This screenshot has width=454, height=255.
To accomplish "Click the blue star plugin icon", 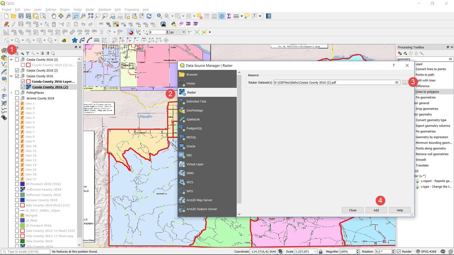I will click(75, 40).
